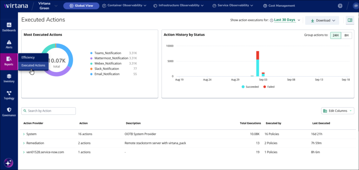Open the settings gear in header
The height and width of the screenshot is (170, 359).
point(340,6)
